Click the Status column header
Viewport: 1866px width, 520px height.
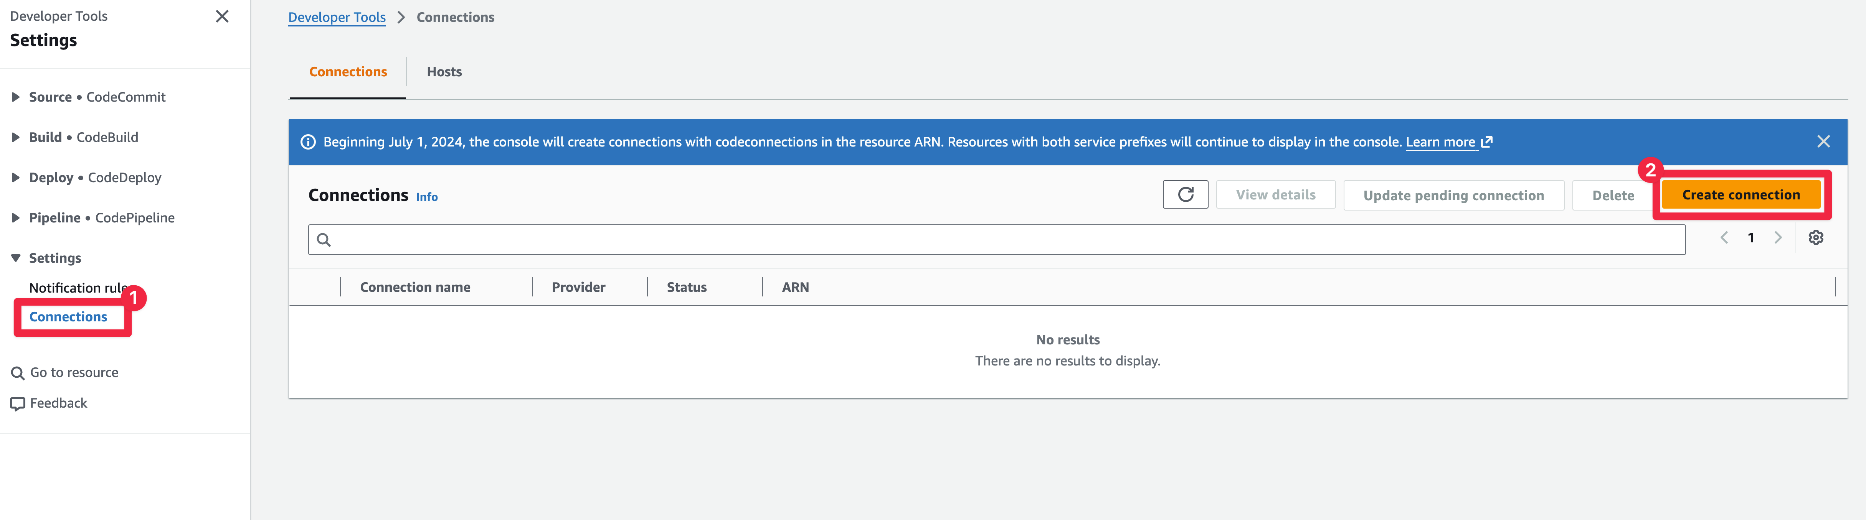(686, 287)
